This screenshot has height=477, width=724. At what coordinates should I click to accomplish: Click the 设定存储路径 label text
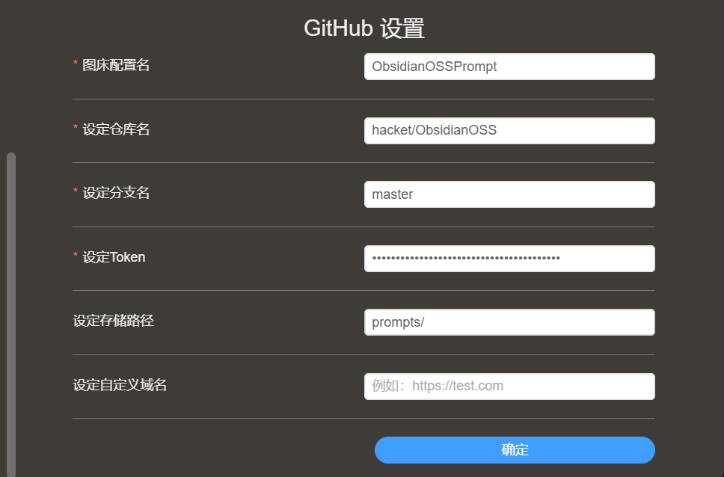tap(113, 321)
